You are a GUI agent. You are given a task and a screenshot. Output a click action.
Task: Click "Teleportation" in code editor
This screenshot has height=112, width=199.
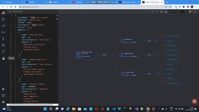30,101
